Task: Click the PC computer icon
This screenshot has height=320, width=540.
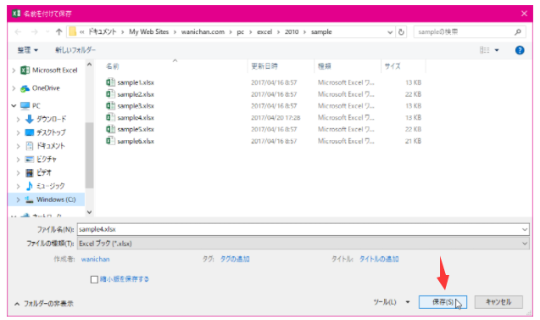Action: [25, 106]
